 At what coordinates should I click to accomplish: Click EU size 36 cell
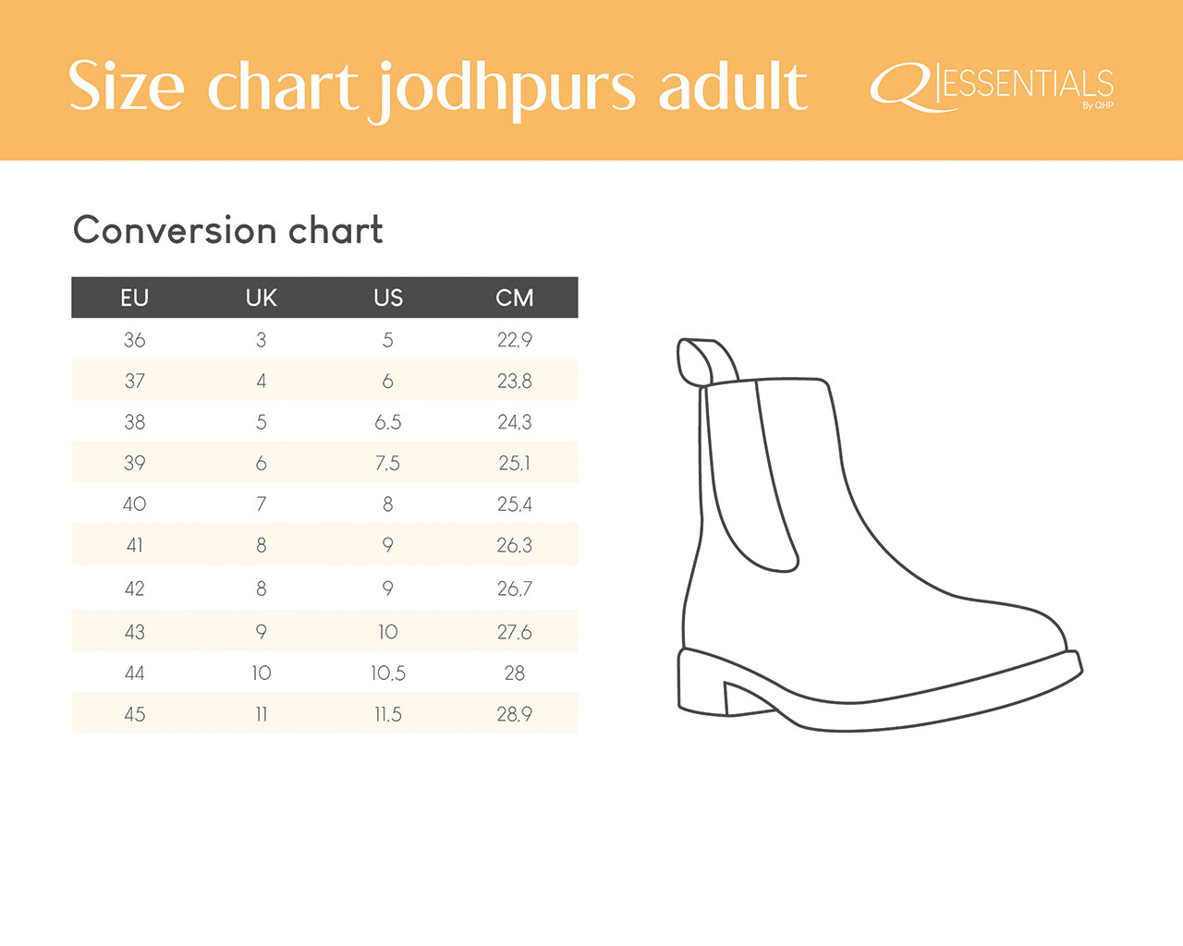coord(134,340)
